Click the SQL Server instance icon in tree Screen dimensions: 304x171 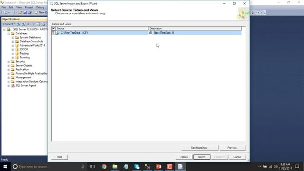click(9, 29)
